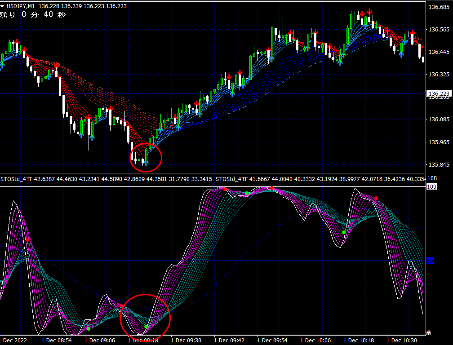Click the 1 Dec 09:30 time axis label
453x345 pixels.
(187, 341)
